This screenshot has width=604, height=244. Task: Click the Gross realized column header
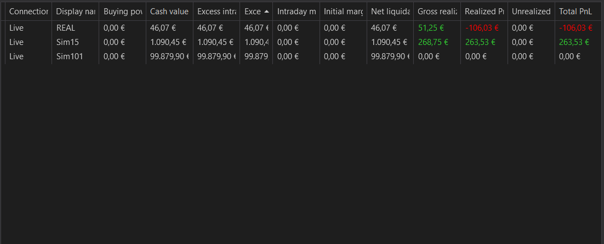click(x=437, y=12)
